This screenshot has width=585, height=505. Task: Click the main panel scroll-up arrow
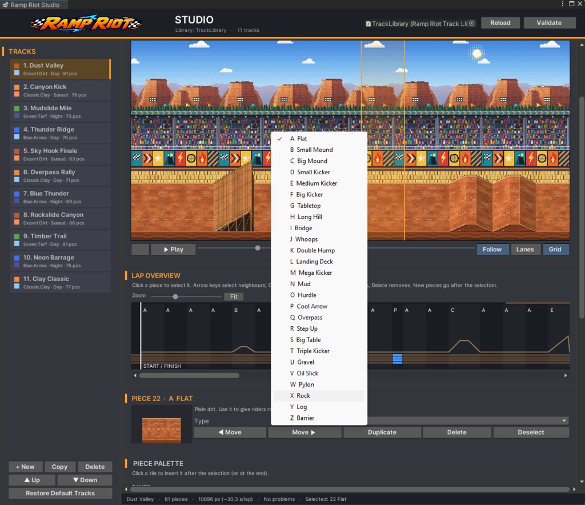581,45
